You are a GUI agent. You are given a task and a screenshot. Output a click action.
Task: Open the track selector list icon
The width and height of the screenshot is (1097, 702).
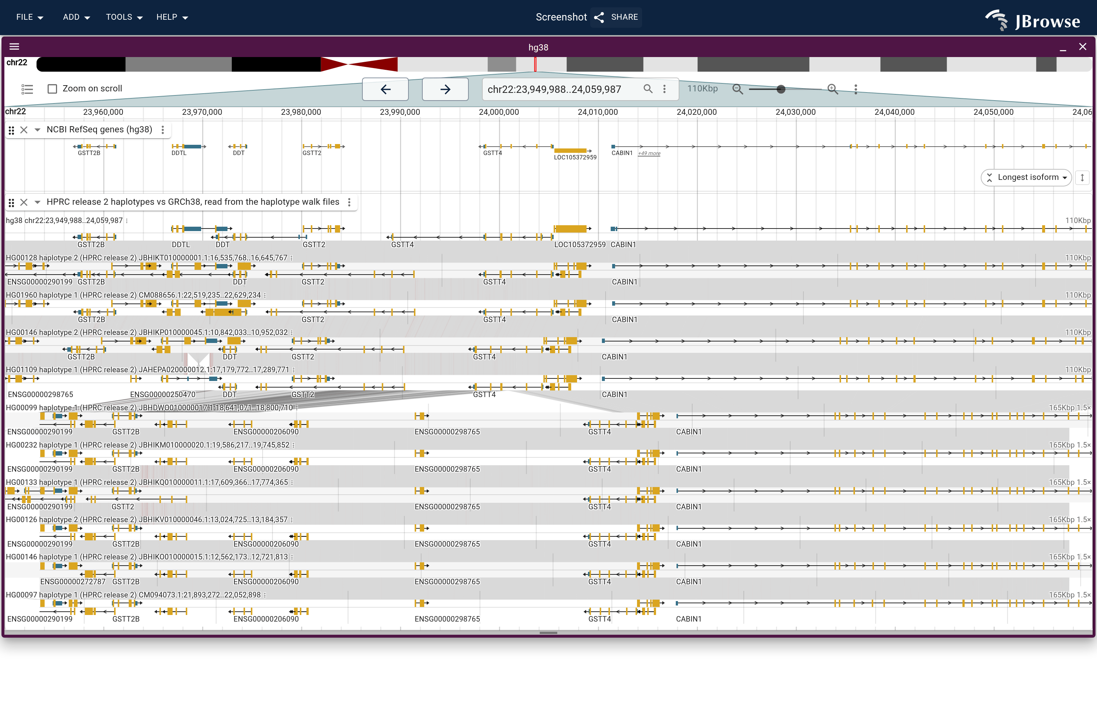27,88
